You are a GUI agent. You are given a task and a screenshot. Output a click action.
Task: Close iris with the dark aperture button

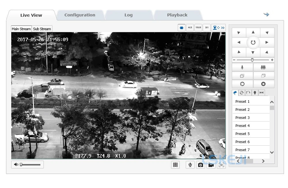click(x=264, y=84)
